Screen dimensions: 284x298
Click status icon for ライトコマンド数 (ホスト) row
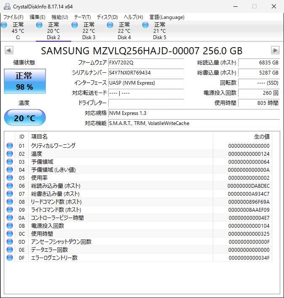click(x=10, y=210)
